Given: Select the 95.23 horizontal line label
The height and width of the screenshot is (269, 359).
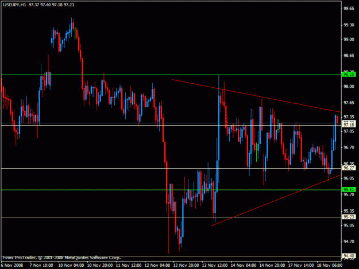Looking at the screenshot, I should tap(349, 217).
